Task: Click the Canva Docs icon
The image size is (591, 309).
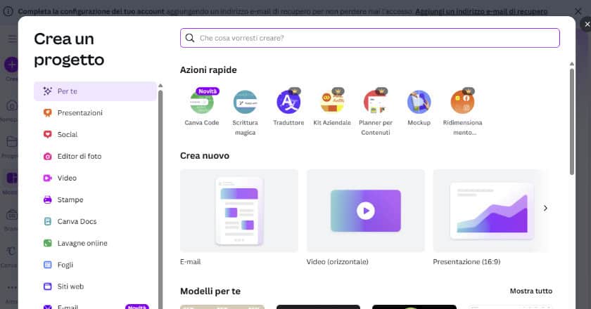Action: (x=48, y=221)
